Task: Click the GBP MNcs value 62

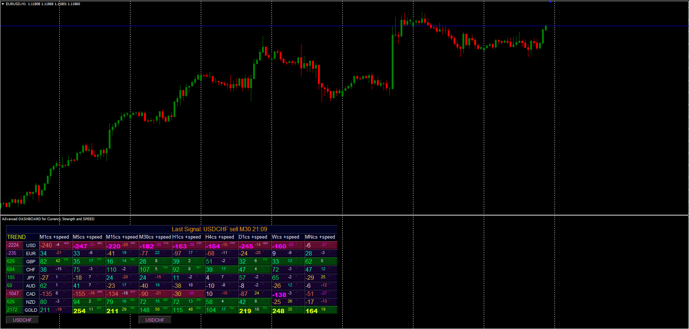Action: 309,262
